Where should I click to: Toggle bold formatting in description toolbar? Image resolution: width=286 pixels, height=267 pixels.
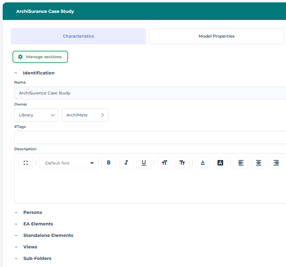pos(109,163)
